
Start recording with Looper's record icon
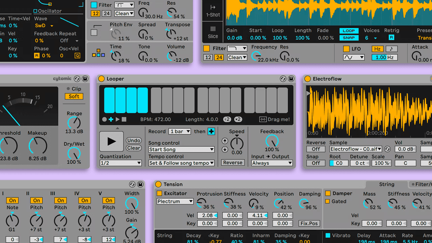pos(105,119)
